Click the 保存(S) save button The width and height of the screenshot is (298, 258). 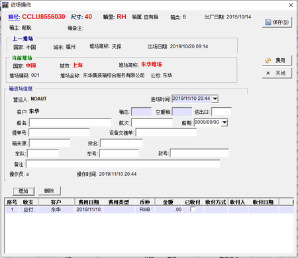(277, 22)
